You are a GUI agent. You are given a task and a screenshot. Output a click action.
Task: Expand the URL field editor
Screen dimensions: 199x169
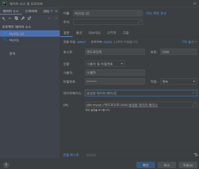[194, 105]
